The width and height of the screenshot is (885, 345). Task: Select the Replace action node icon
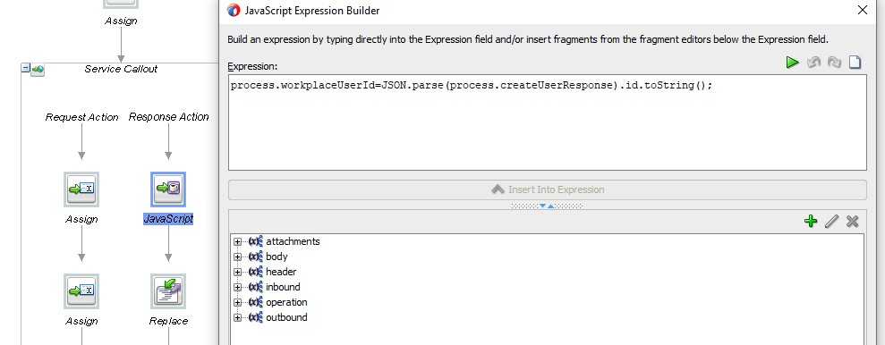168,291
